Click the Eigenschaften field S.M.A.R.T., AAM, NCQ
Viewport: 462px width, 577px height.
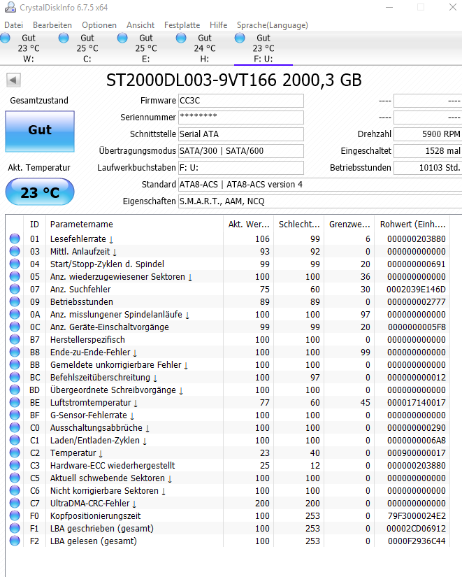coord(320,201)
